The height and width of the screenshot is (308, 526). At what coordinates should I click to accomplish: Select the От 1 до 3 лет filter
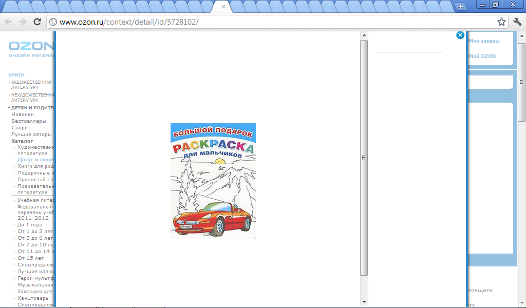(35, 232)
